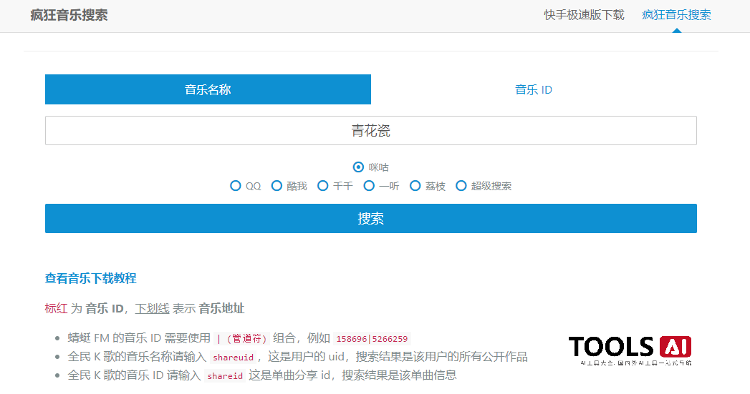Open the 快手极速版下载 navigation link
This screenshot has height=394, width=750.
[x=584, y=15]
